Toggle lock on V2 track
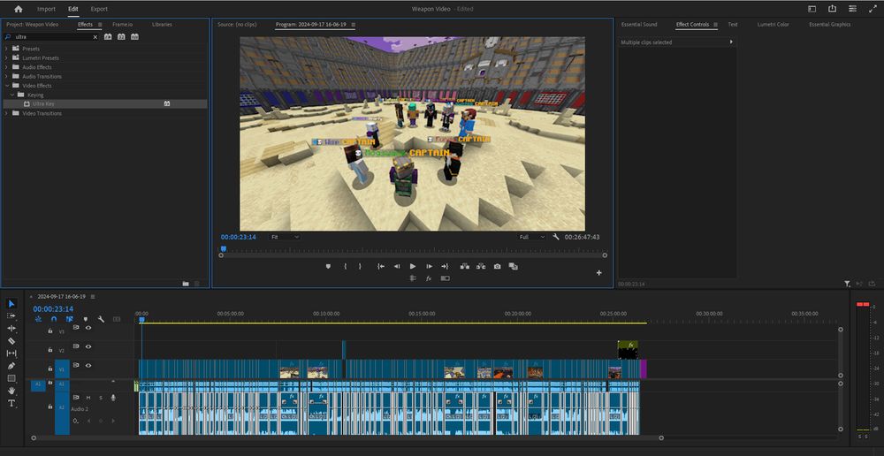The width and height of the screenshot is (884, 456). (50, 349)
